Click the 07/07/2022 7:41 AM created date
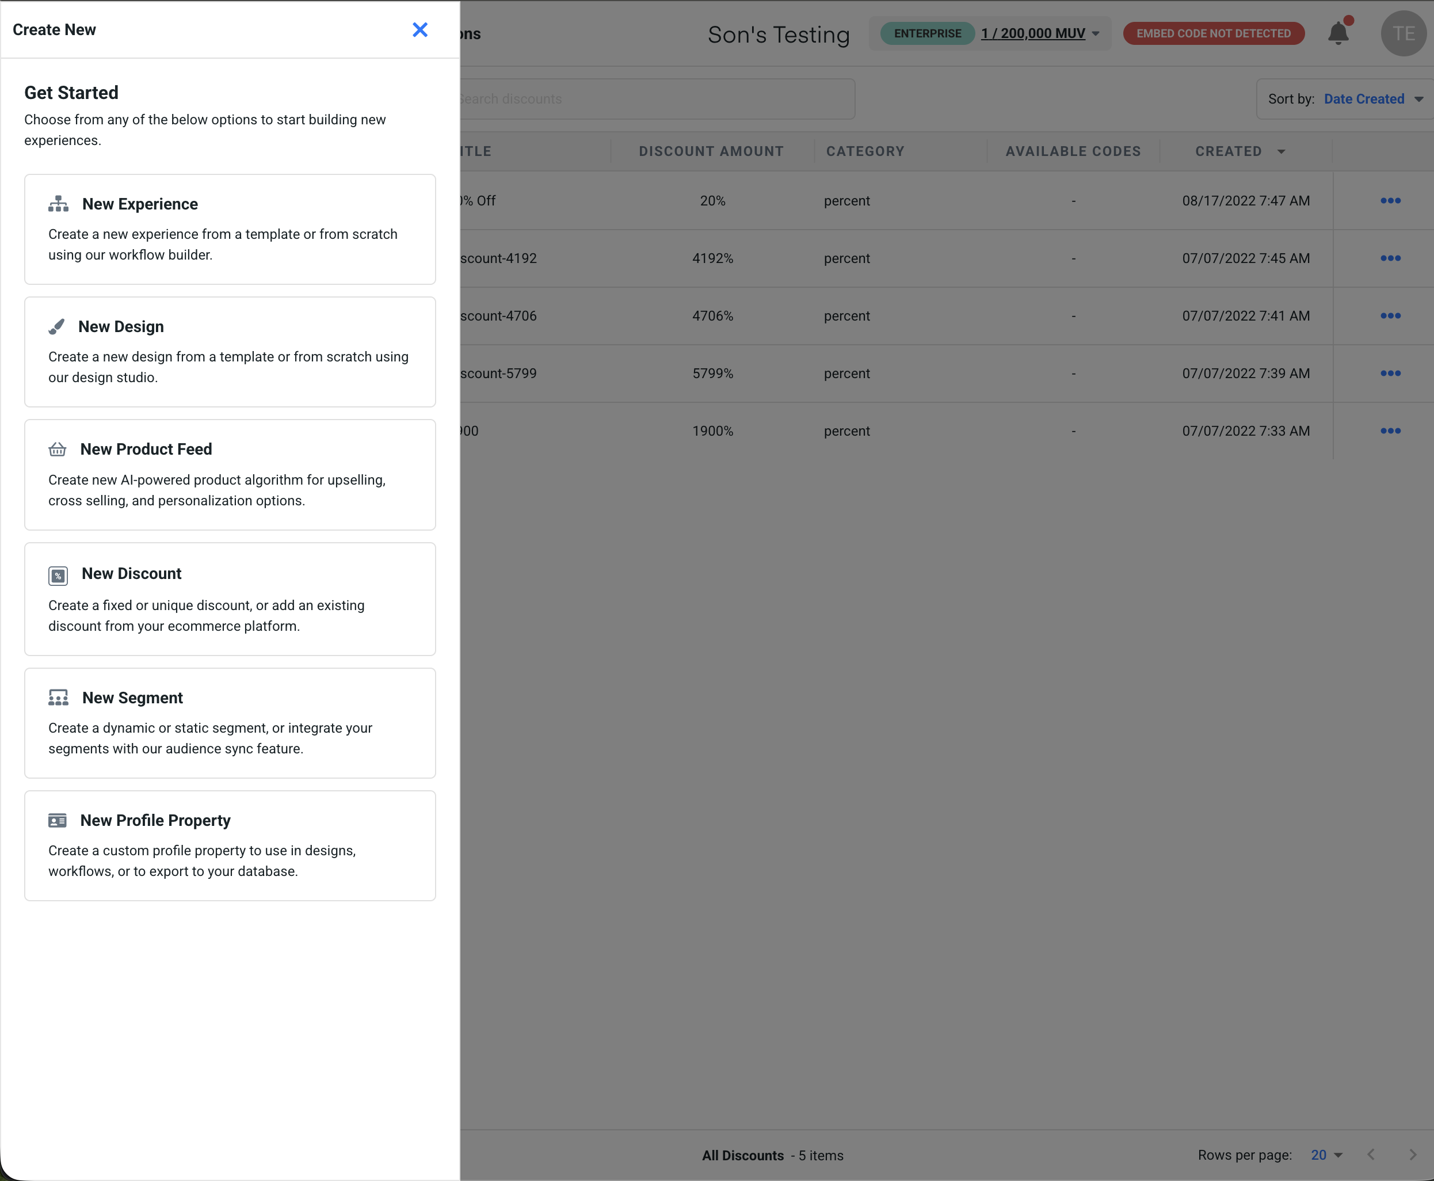The image size is (1434, 1181). pos(1246,315)
